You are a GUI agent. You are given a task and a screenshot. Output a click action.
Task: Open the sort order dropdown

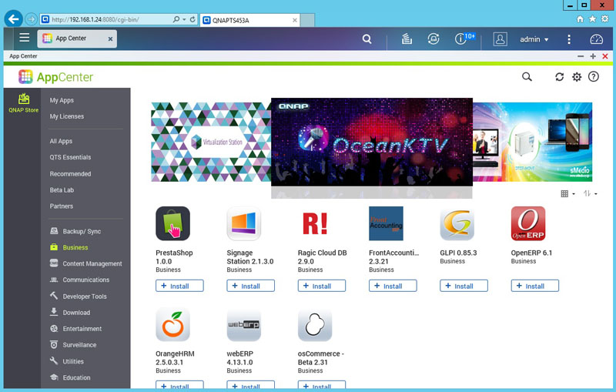tap(590, 193)
